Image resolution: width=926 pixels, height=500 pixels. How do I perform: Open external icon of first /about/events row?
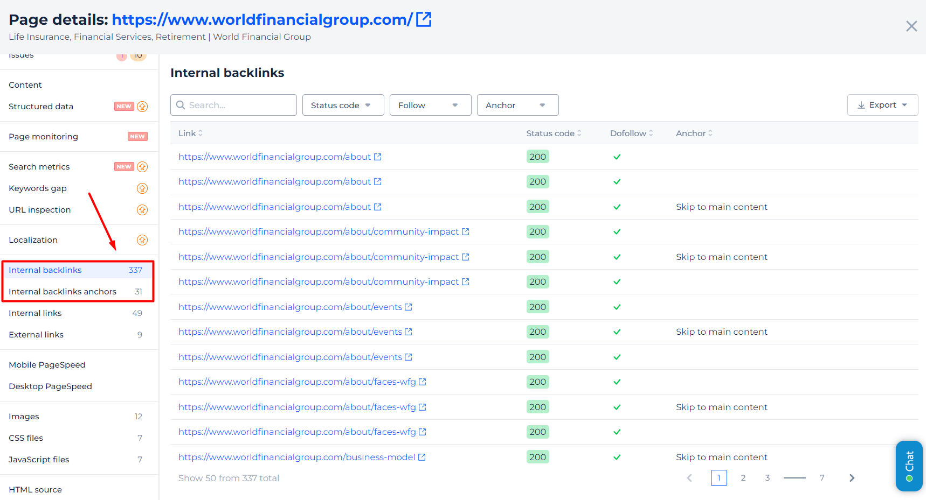pyautogui.click(x=409, y=307)
